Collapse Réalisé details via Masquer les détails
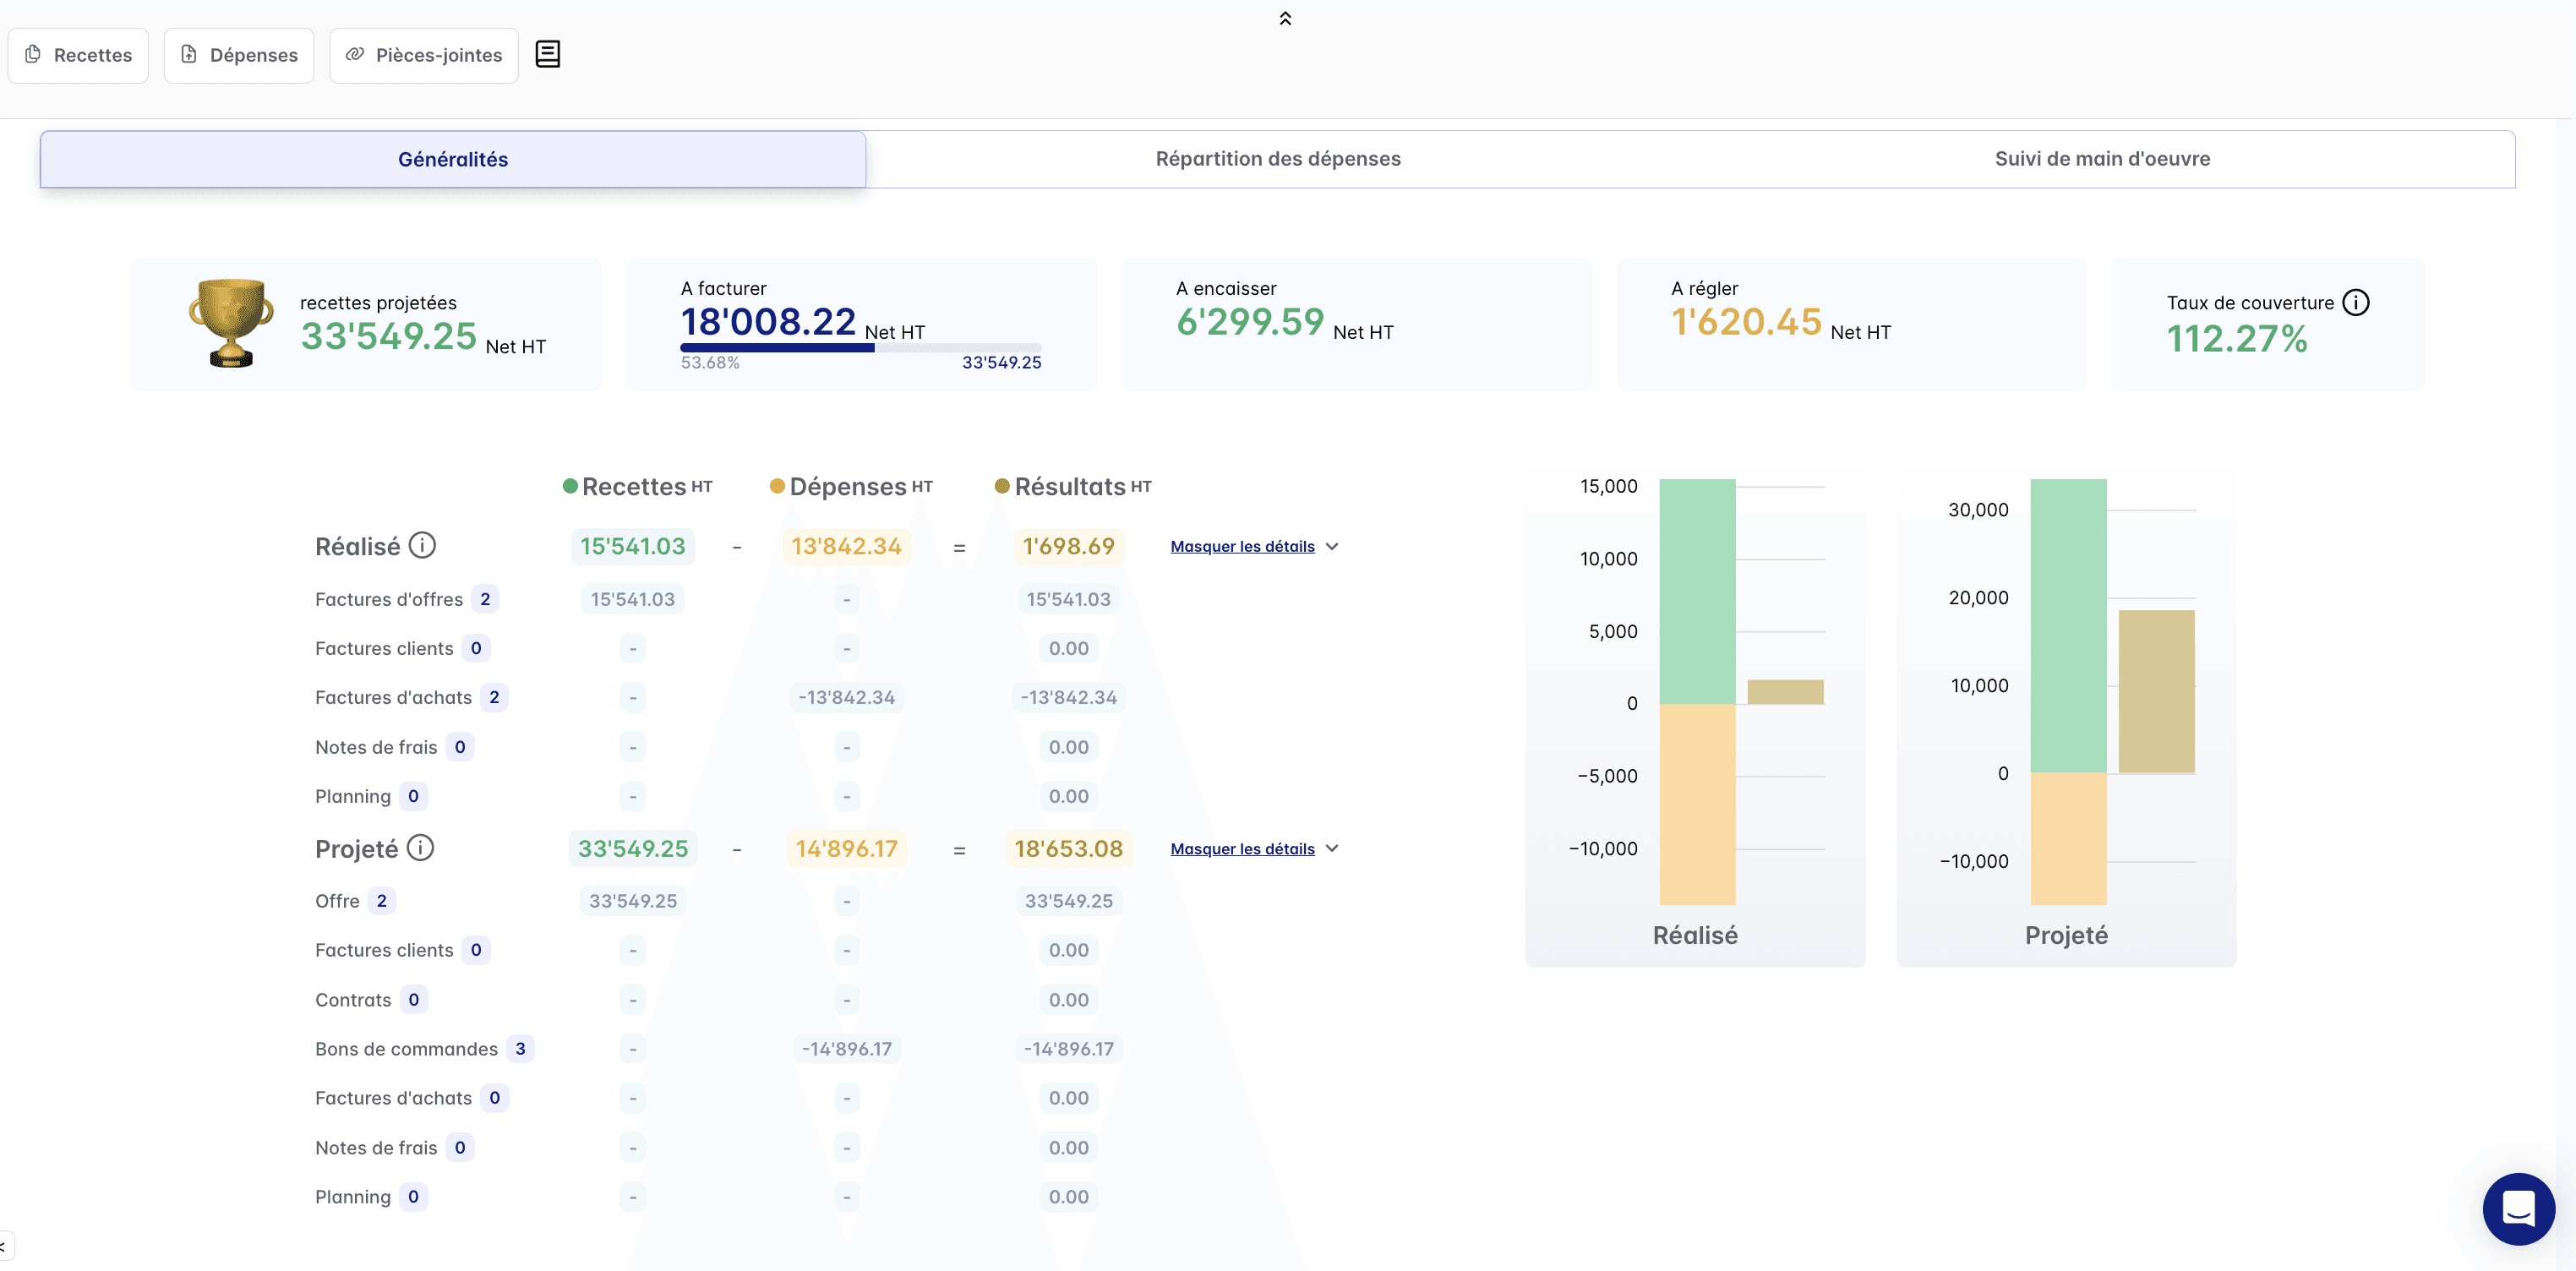Screen dimensions: 2576x1271 (1242, 546)
